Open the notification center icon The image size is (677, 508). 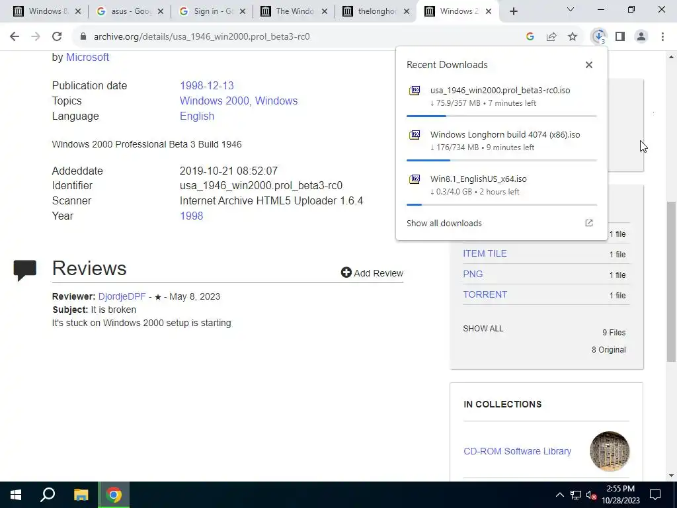click(x=655, y=495)
